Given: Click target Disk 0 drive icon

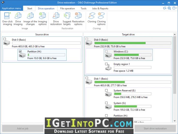Looking at the screenshot, I should tap(89, 43).
